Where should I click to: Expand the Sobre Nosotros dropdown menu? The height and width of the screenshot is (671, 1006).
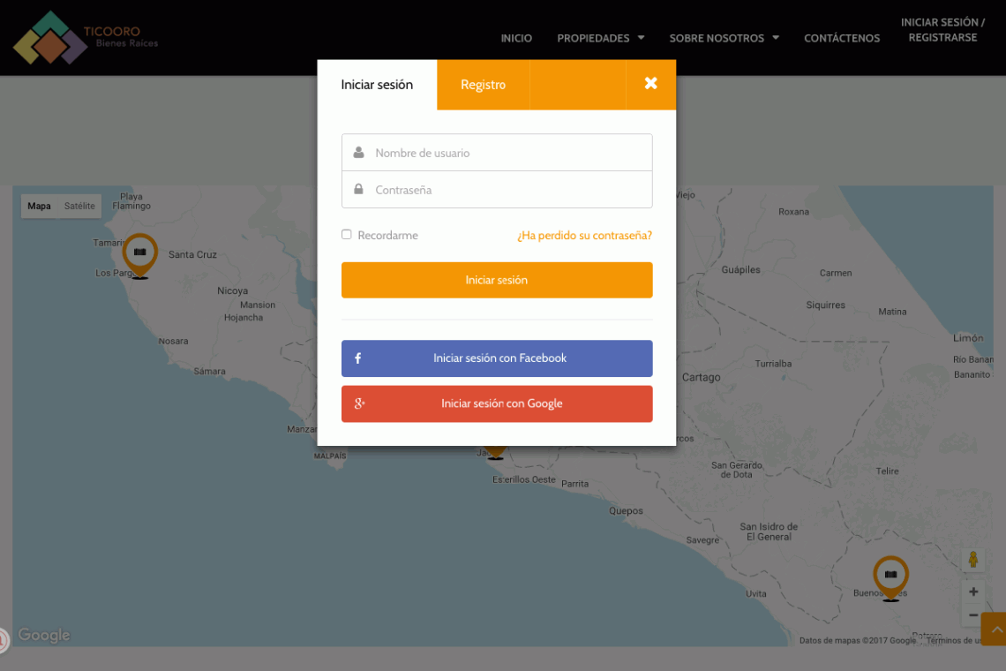pos(724,38)
